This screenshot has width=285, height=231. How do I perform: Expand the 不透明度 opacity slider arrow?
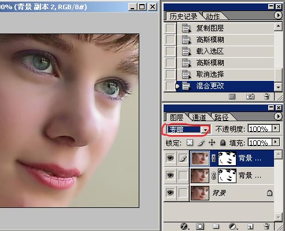tap(276, 128)
